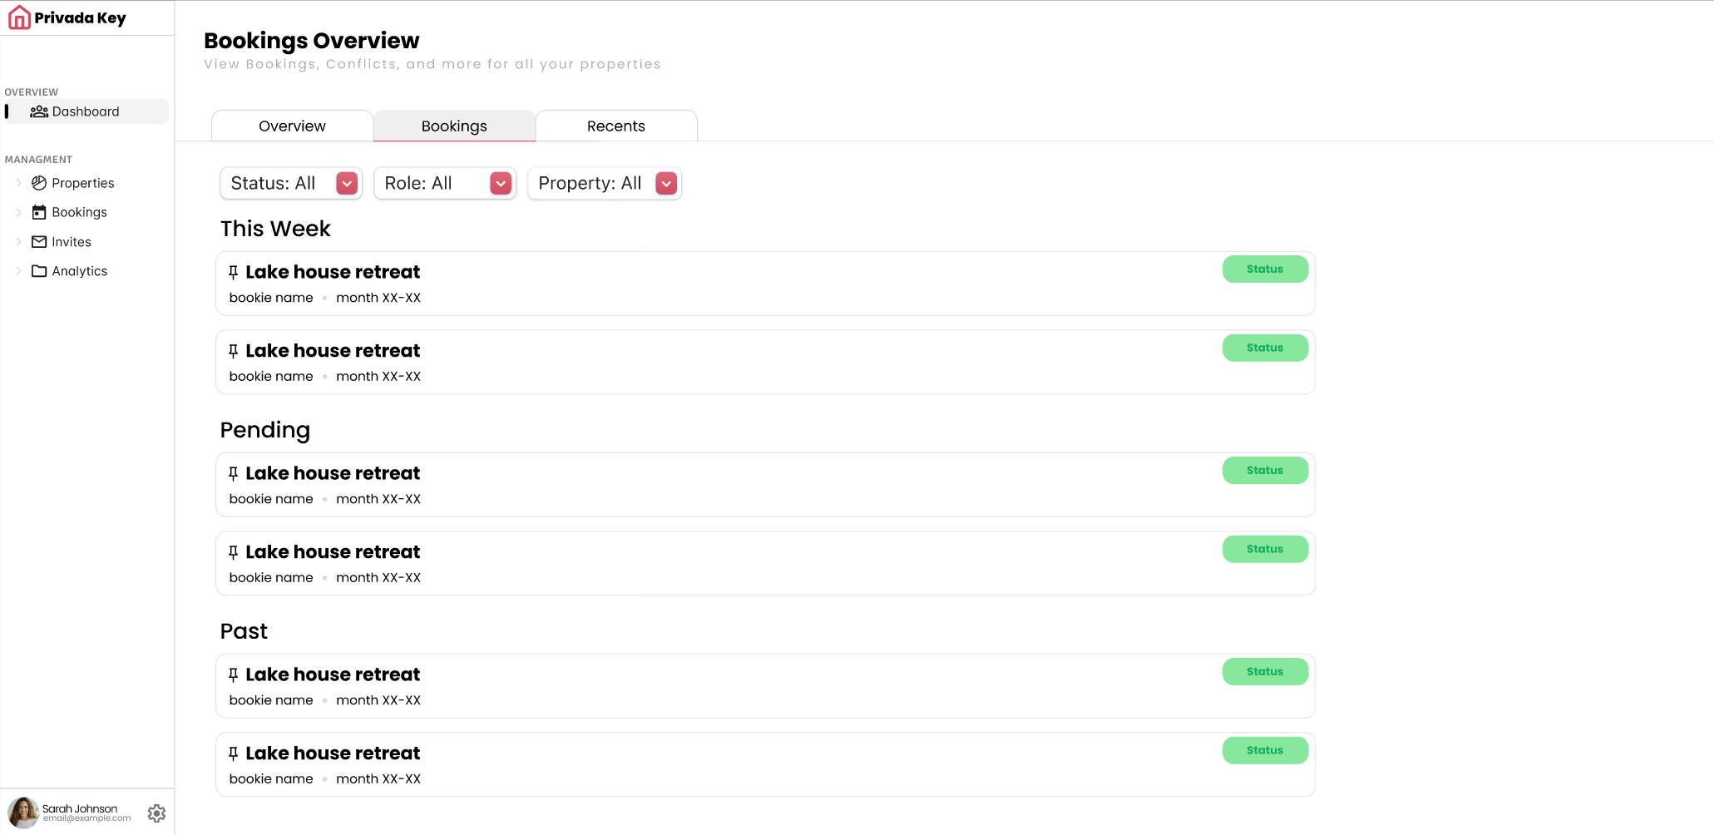Image resolution: width=1714 pixels, height=835 pixels.
Task: Click the Invites envelope icon
Action: click(x=39, y=242)
